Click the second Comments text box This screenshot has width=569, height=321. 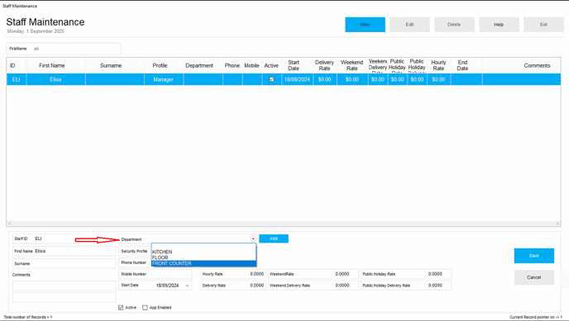coord(65,297)
